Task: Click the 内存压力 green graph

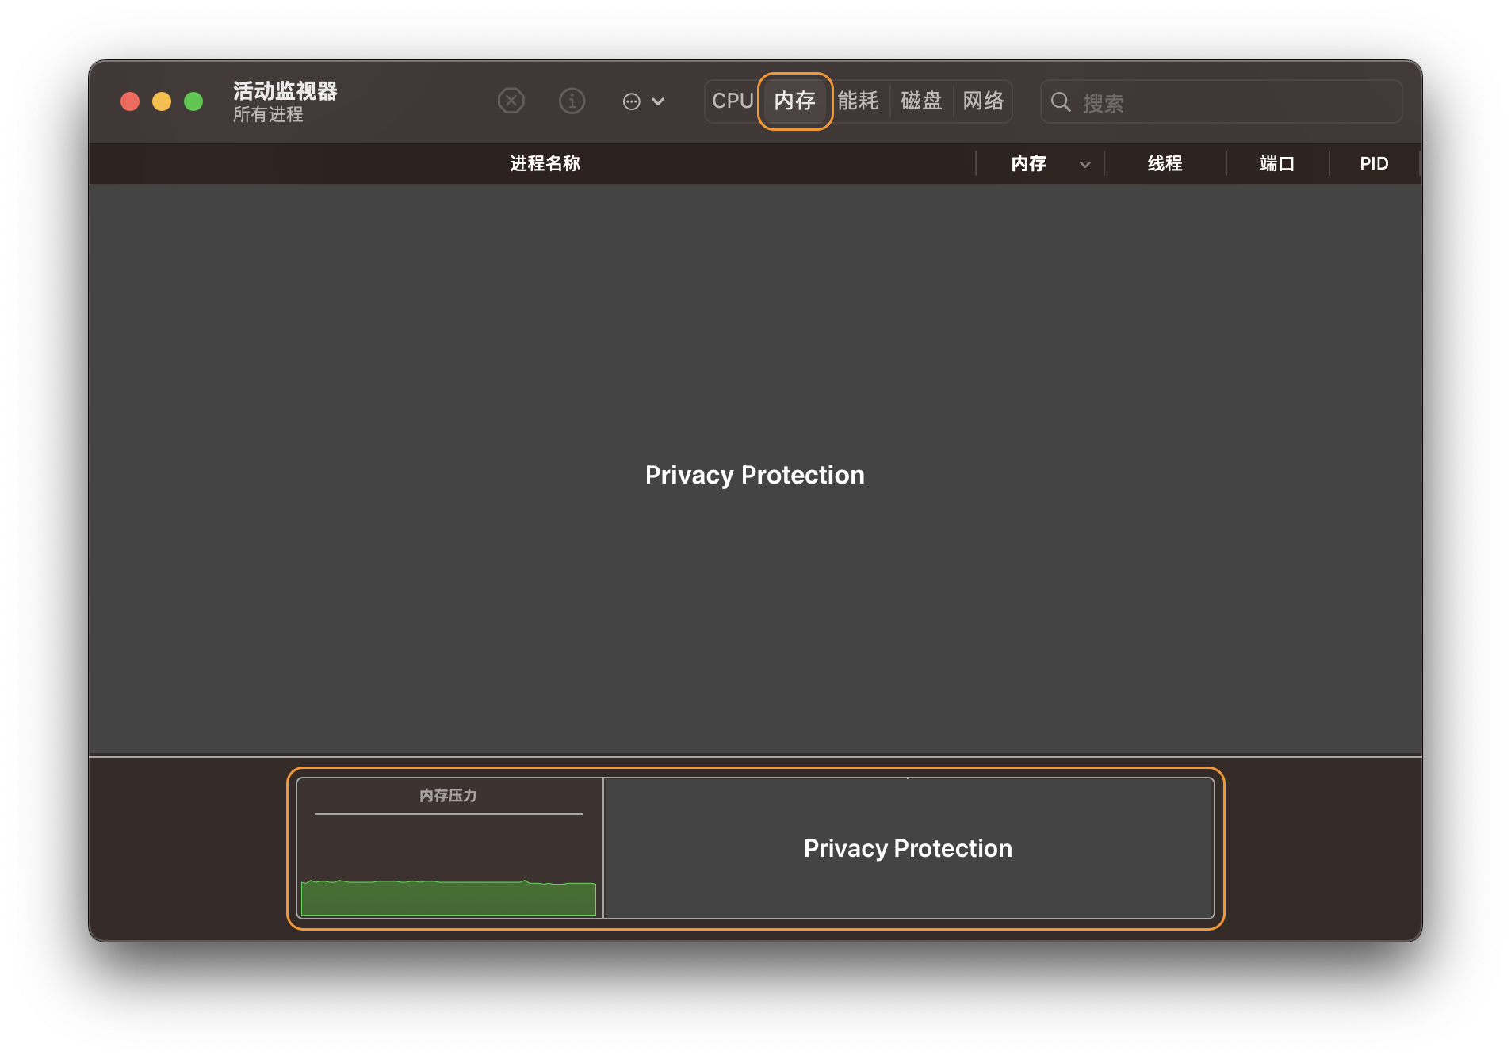Action: click(449, 897)
